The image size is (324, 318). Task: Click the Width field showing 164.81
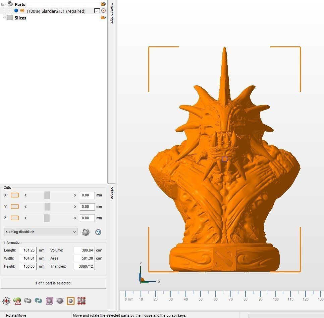click(28, 259)
